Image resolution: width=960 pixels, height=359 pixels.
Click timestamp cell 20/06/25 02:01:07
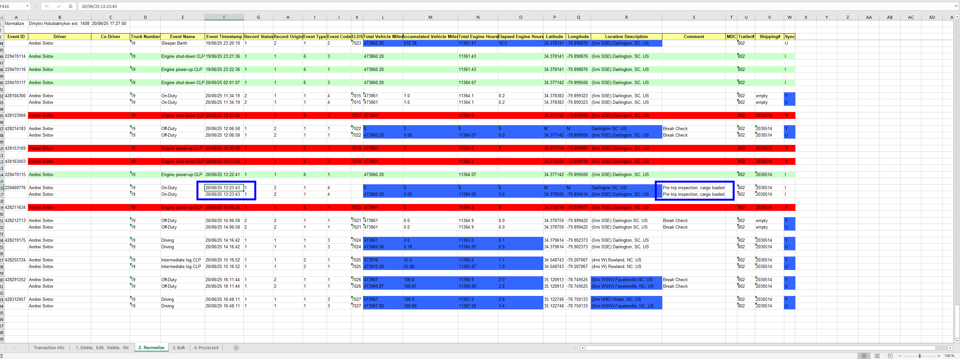(x=224, y=83)
